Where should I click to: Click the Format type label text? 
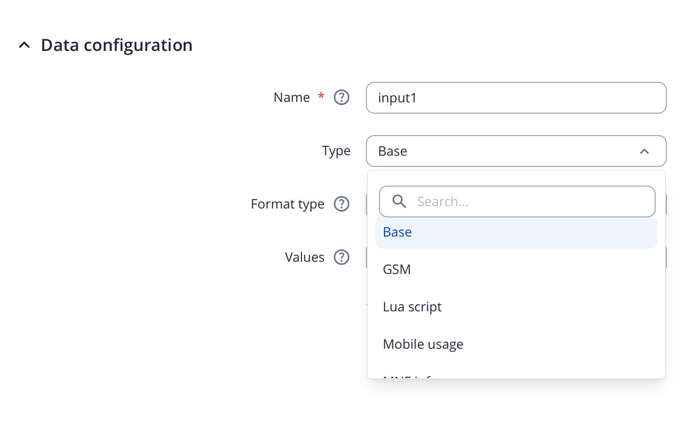click(287, 204)
